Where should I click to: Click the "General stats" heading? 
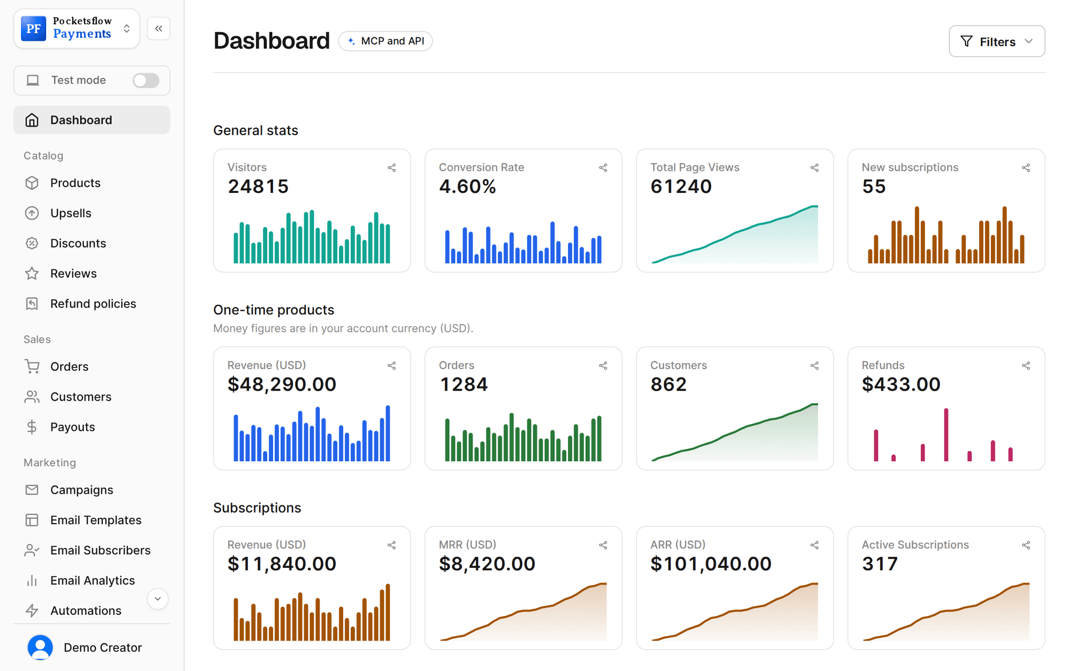pos(256,131)
